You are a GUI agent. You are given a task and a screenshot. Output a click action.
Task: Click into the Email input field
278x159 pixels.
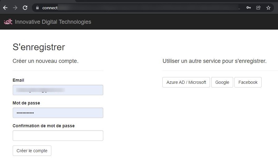click(x=58, y=90)
